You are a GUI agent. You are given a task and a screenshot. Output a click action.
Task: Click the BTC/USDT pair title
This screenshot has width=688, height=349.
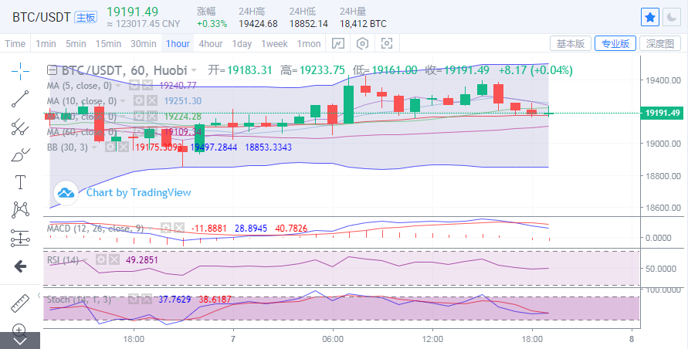41,18
